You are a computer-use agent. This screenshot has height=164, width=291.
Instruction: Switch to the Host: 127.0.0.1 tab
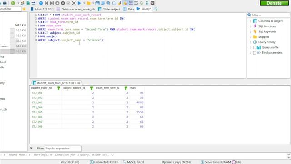coord(42,9)
